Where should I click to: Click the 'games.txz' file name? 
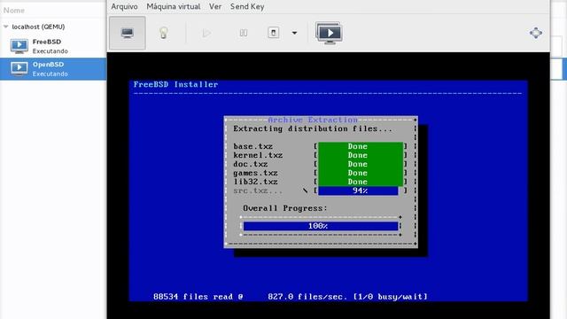[x=255, y=173]
